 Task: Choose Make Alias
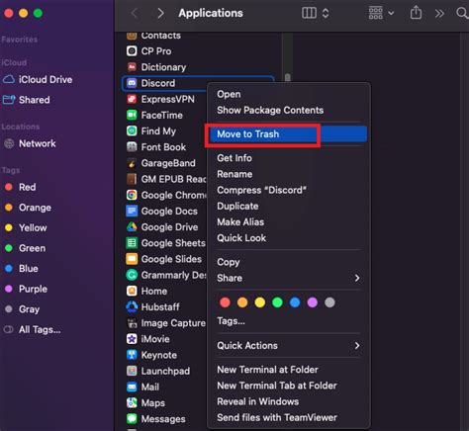tap(240, 222)
